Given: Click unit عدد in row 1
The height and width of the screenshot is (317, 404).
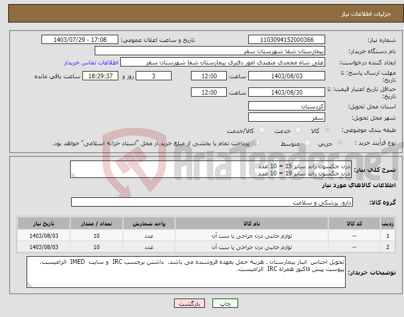Looking at the screenshot, I should 149,236.
